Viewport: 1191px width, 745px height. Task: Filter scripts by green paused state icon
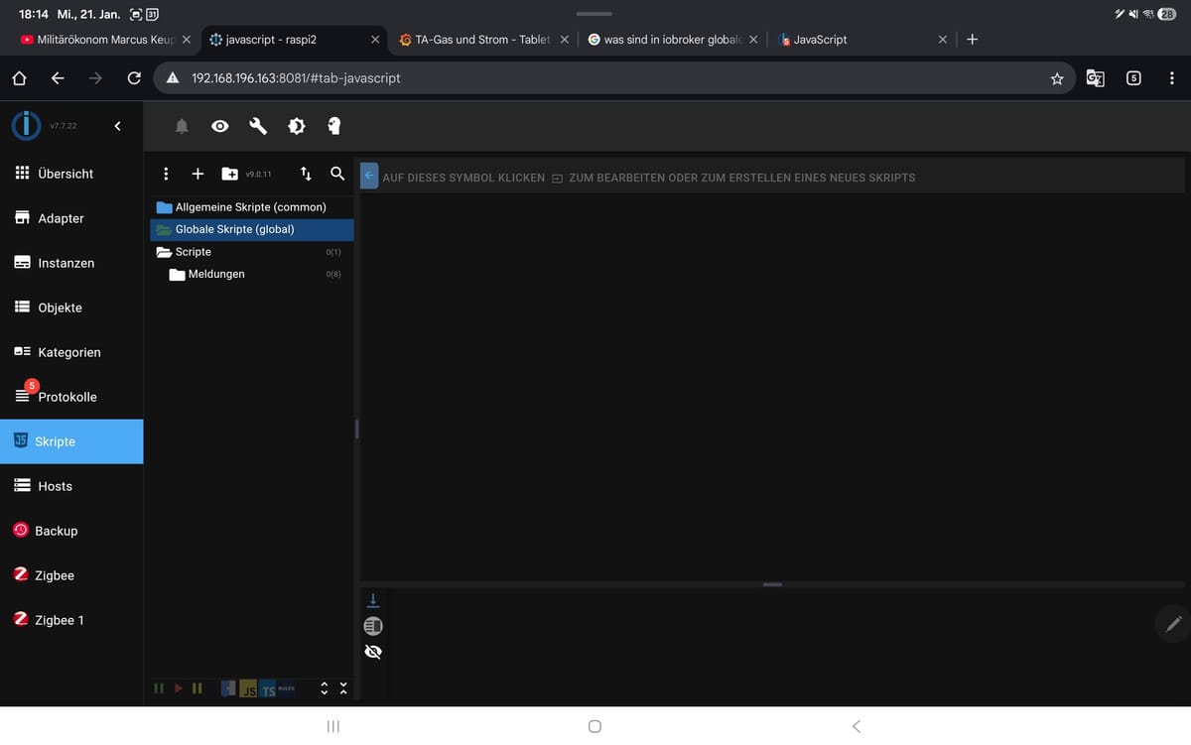[158, 687]
